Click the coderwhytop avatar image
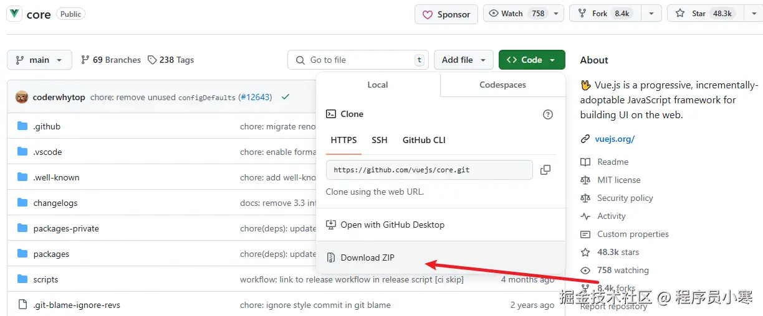Viewport: 763px width, 316px height. pyautogui.click(x=21, y=98)
